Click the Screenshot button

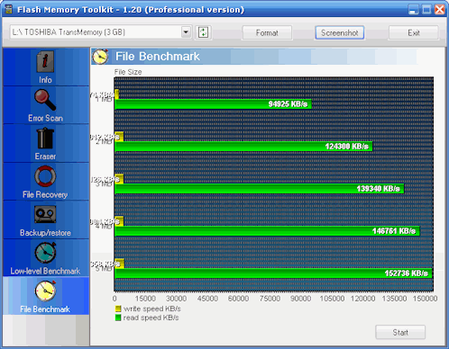coord(340,32)
